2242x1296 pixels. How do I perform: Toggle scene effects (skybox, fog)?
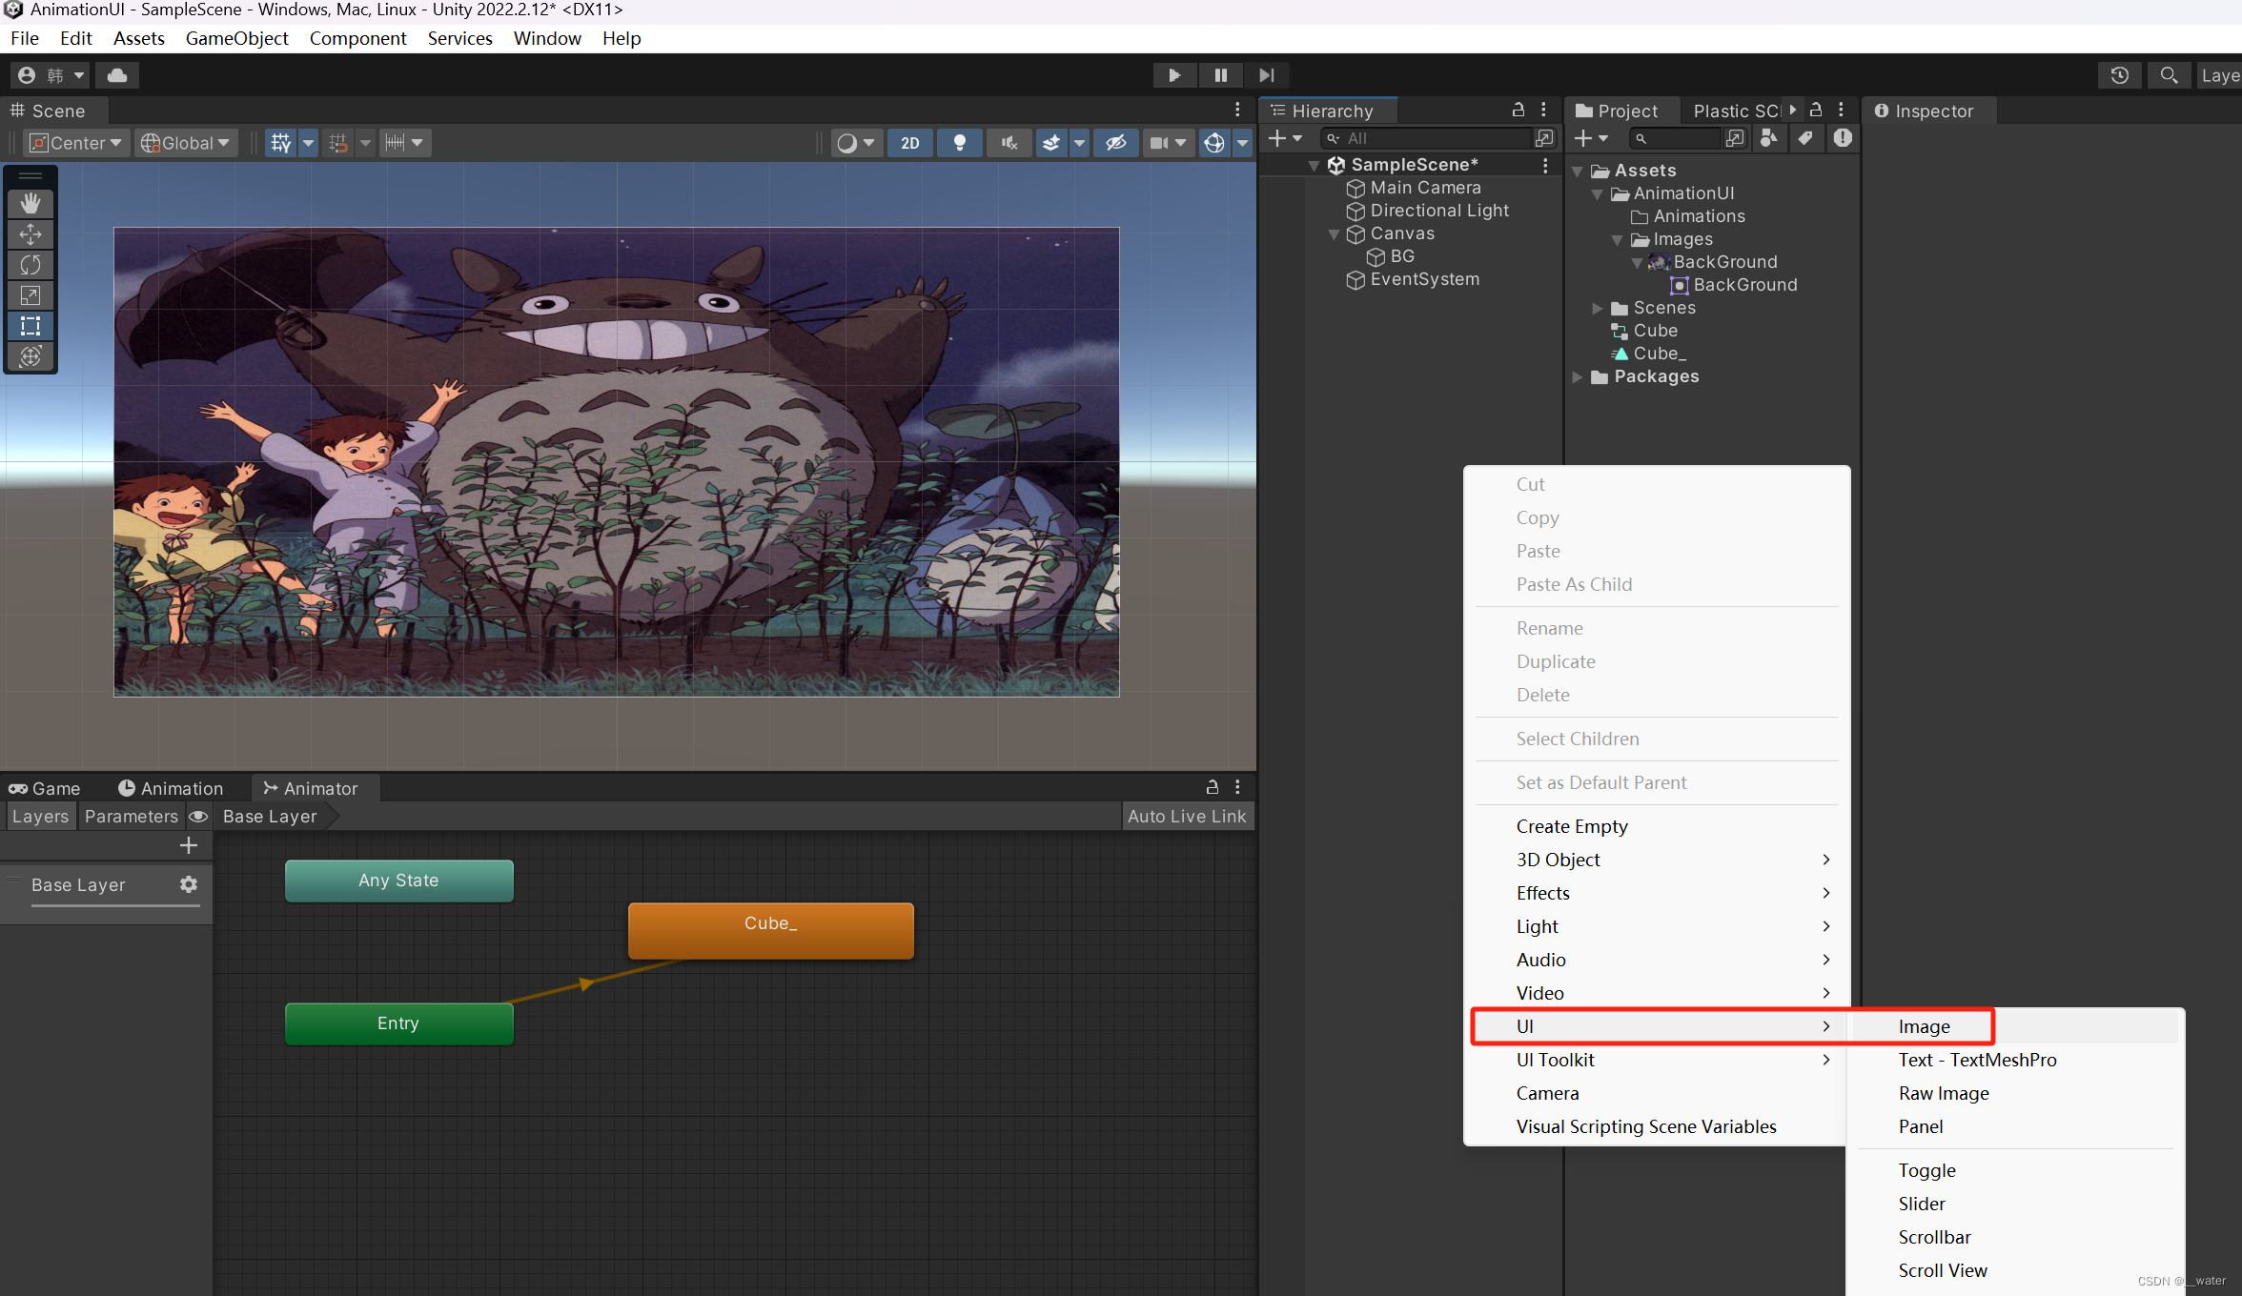[1051, 143]
